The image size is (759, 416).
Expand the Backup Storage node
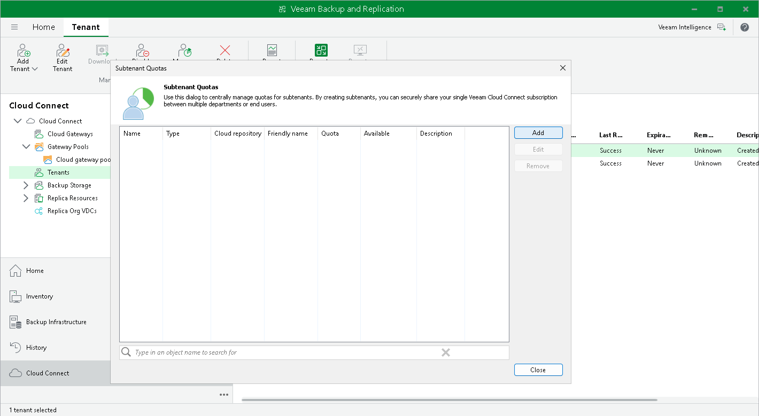click(x=26, y=185)
